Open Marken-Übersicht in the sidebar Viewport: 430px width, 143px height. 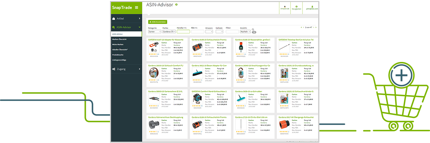tap(119, 39)
